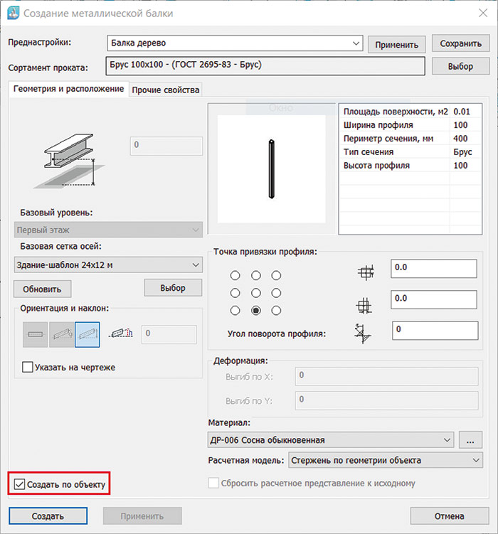Select the horizontal beam orientation icon
Screen dimensions: 498x534
coord(35,334)
